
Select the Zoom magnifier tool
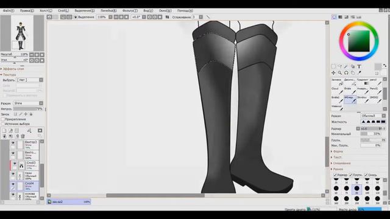pos(340,73)
